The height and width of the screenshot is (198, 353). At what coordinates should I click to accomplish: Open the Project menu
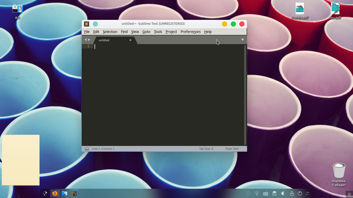point(171,32)
